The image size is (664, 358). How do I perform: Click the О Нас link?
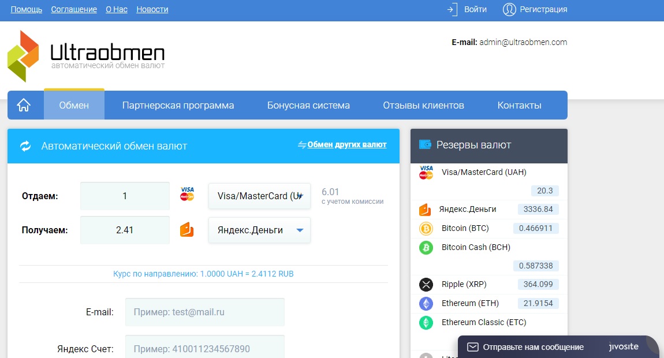point(117,9)
